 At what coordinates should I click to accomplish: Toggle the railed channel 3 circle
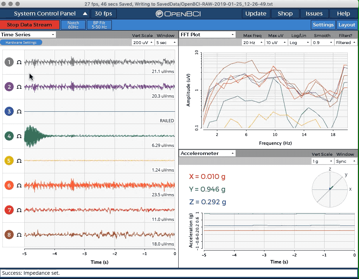pos(9,112)
